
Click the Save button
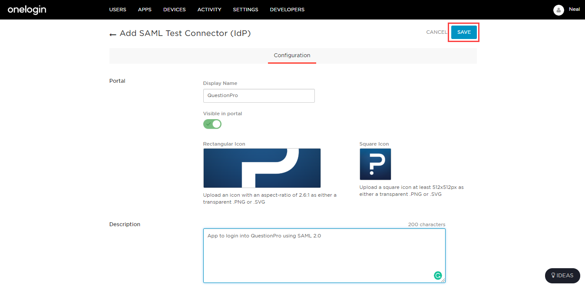pos(464,32)
